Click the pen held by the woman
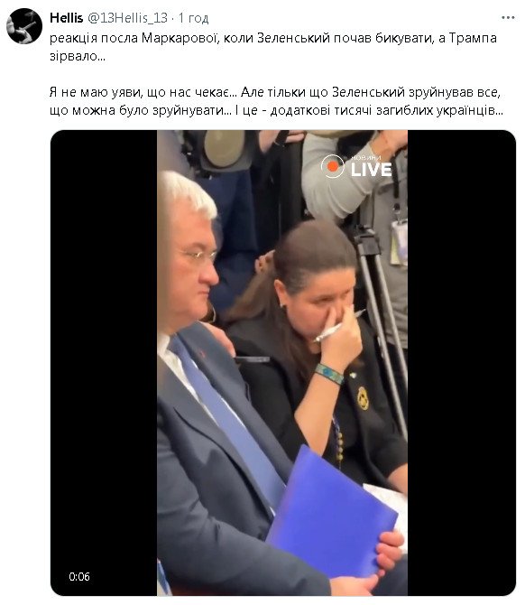 coord(339,326)
